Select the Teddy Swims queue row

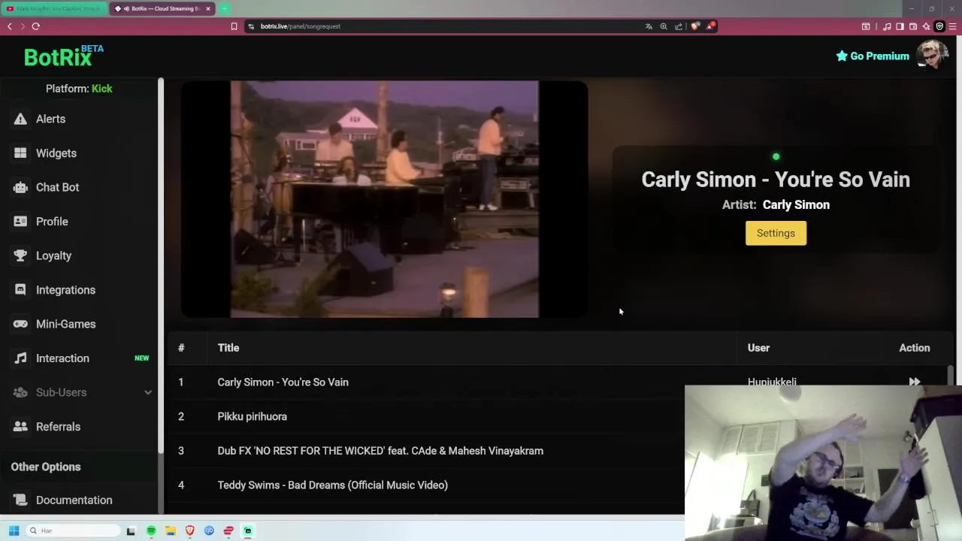click(x=426, y=485)
